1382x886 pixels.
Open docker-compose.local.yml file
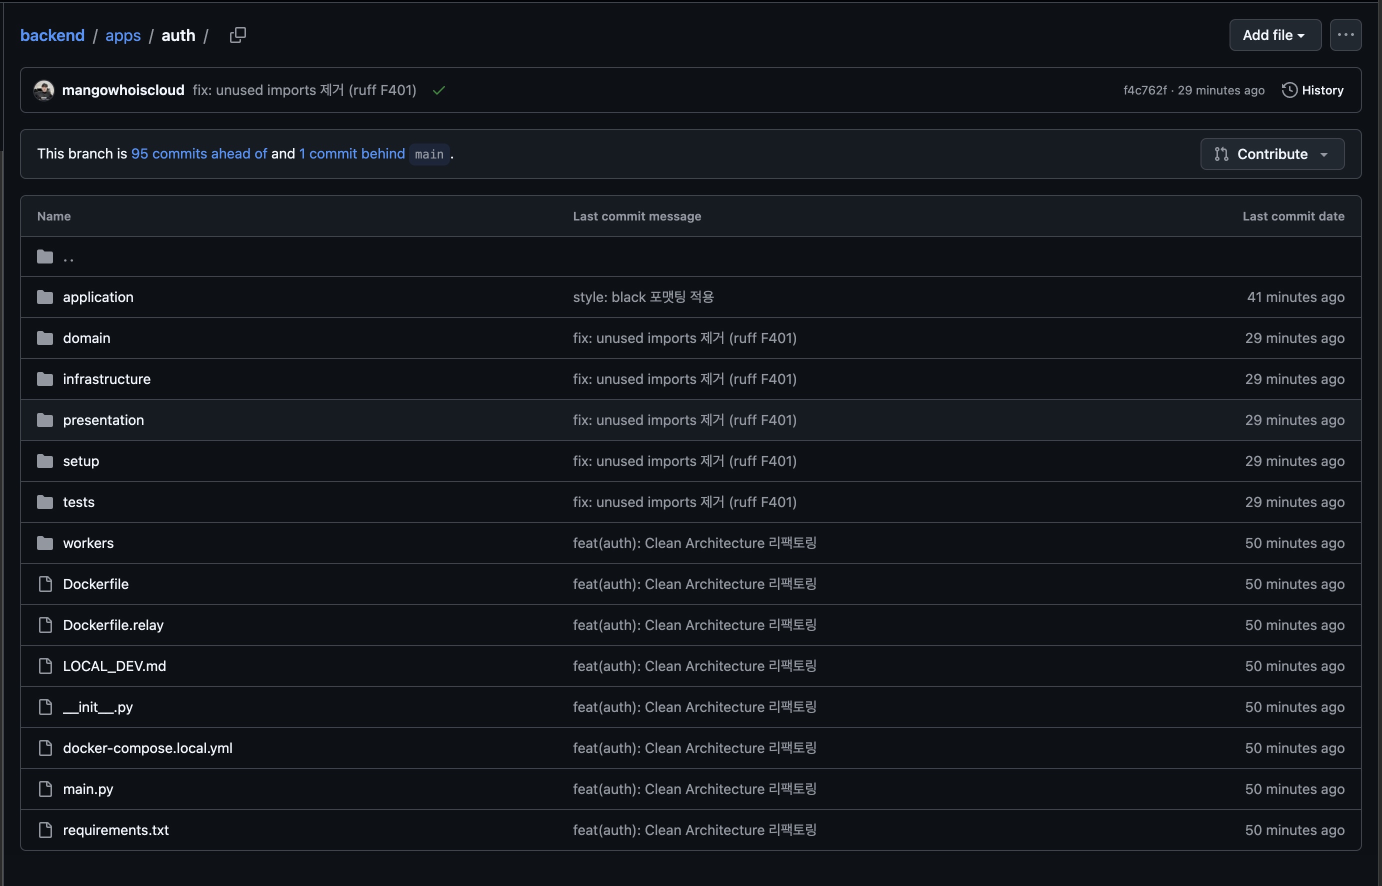click(x=147, y=748)
